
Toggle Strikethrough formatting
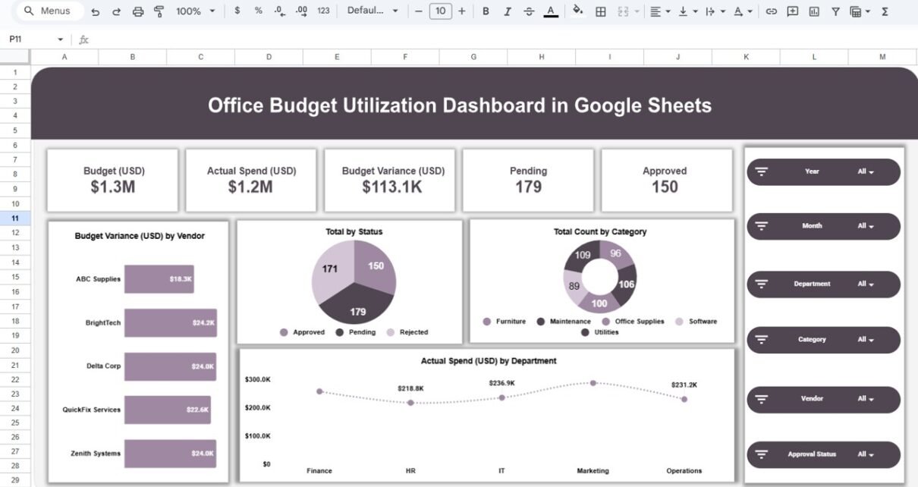click(529, 11)
